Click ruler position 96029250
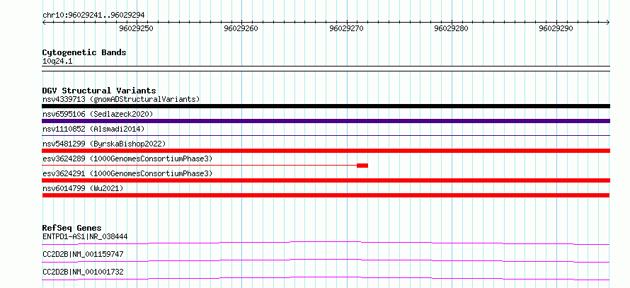This screenshot has height=288, width=630. click(x=137, y=28)
